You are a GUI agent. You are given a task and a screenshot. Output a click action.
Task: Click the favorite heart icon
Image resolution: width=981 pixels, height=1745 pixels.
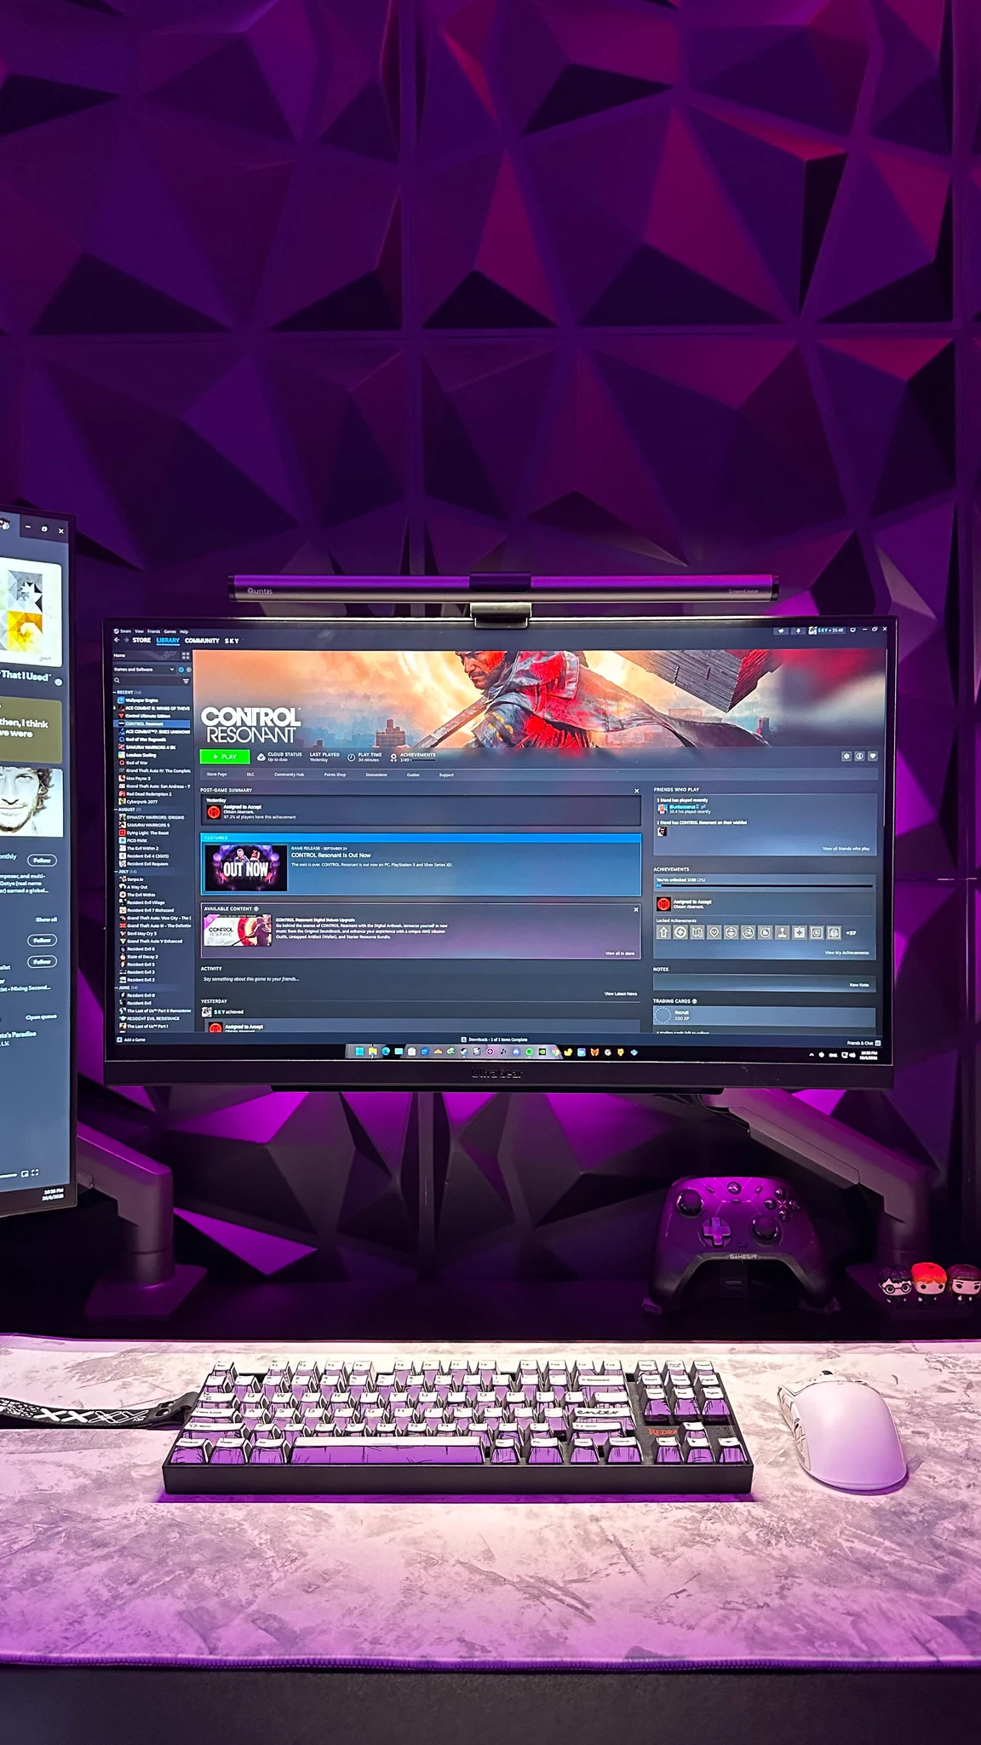click(x=872, y=756)
